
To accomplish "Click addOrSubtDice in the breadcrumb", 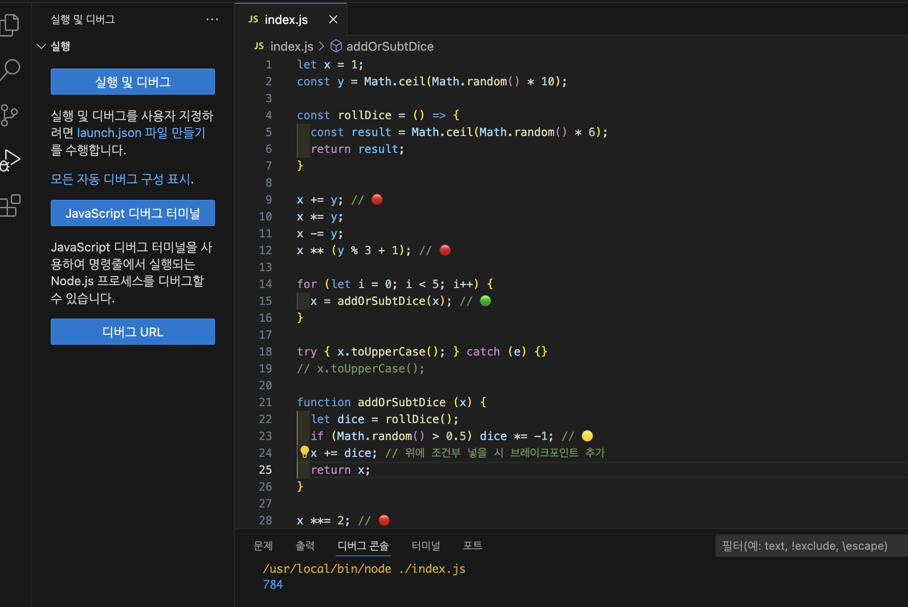I will coord(390,46).
